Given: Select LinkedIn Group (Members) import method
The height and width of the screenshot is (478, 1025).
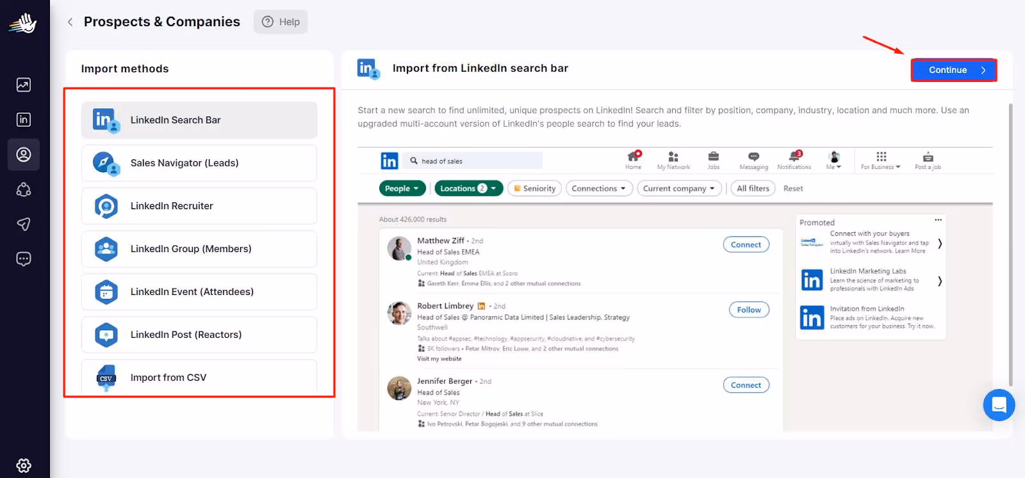Looking at the screenshot, I should tap(199, 249).
